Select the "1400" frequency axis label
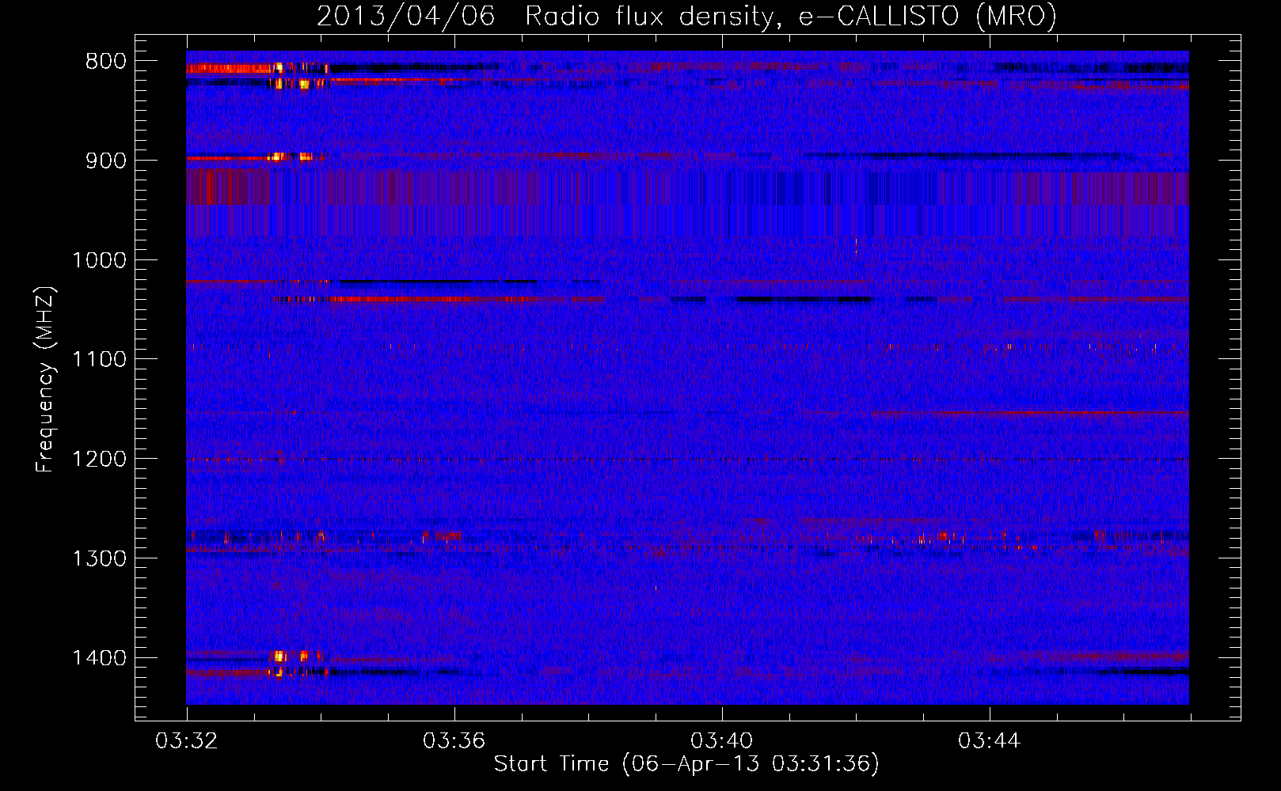 (99, 658)
